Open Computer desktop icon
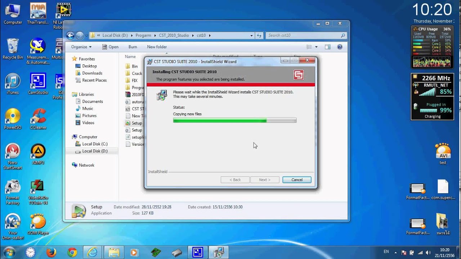Image resolution: width=461 pixels, height=259 pixels. click(x=13, y=14)
